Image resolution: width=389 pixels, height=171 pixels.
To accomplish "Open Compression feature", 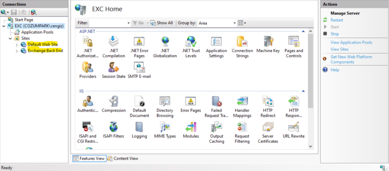I will tap(114, 104).
